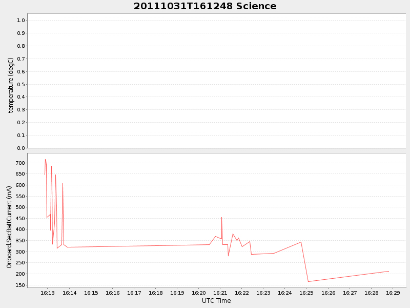Screen dimensions: 410x308
Task: Click the 550 current axis value
Action: tap(20, 196)
